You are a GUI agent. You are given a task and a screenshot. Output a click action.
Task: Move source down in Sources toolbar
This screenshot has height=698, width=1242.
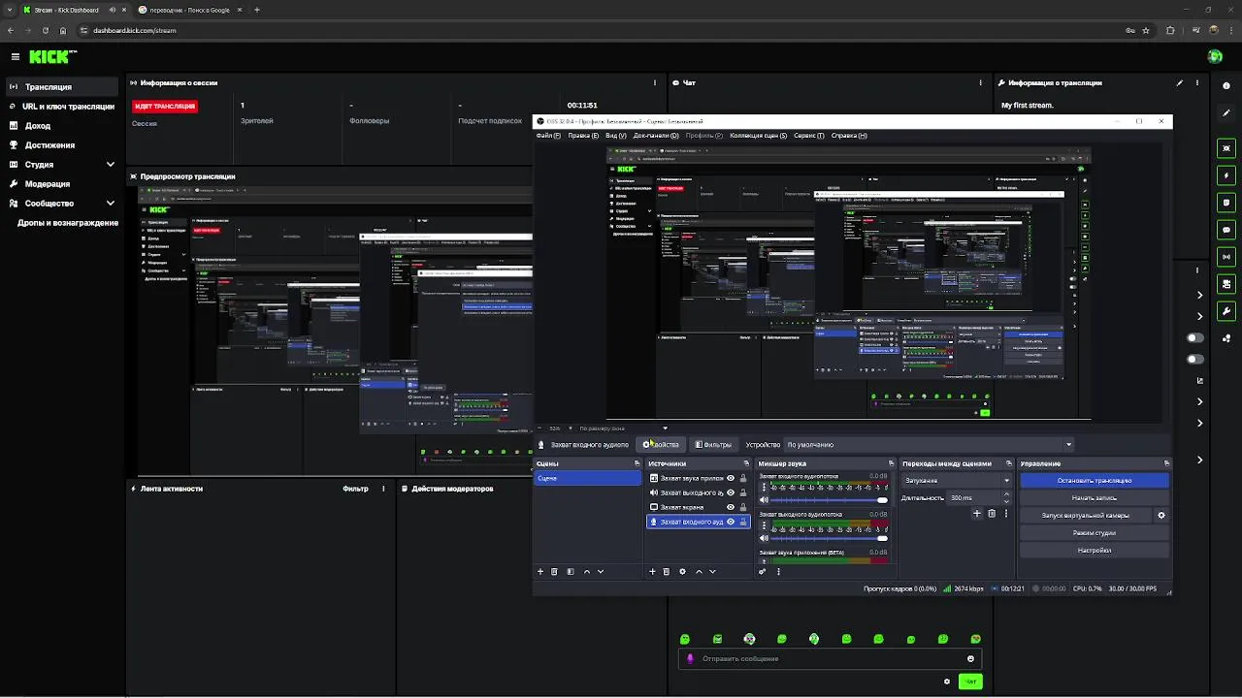713,572
